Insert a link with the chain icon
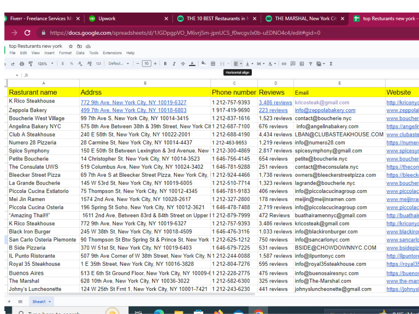This screenshot has width=419, height=314. click(x=284, y=64)
